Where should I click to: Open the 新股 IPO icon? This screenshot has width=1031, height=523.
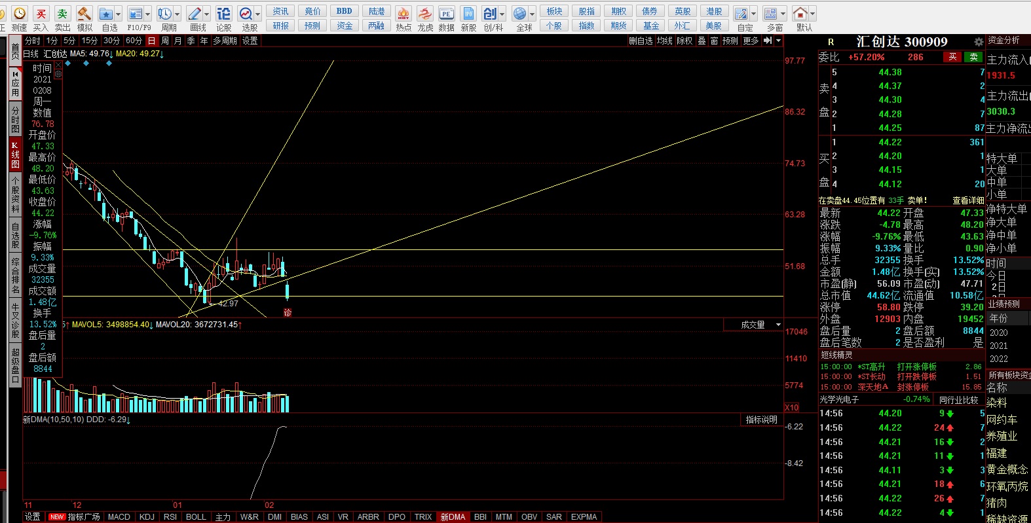468,13
